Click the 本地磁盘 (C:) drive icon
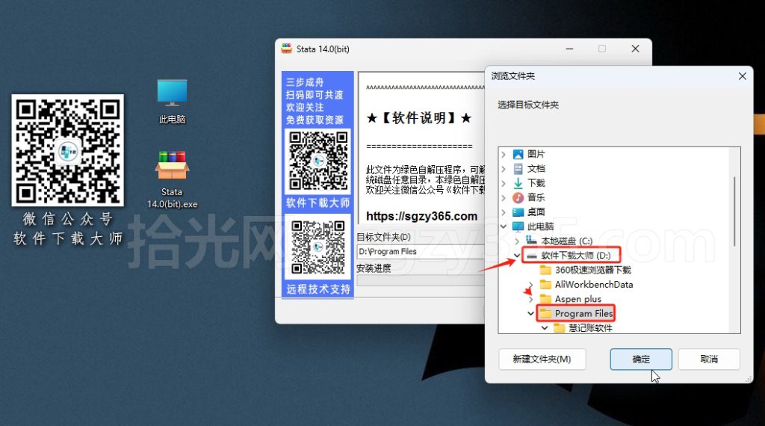 (532, 241)
